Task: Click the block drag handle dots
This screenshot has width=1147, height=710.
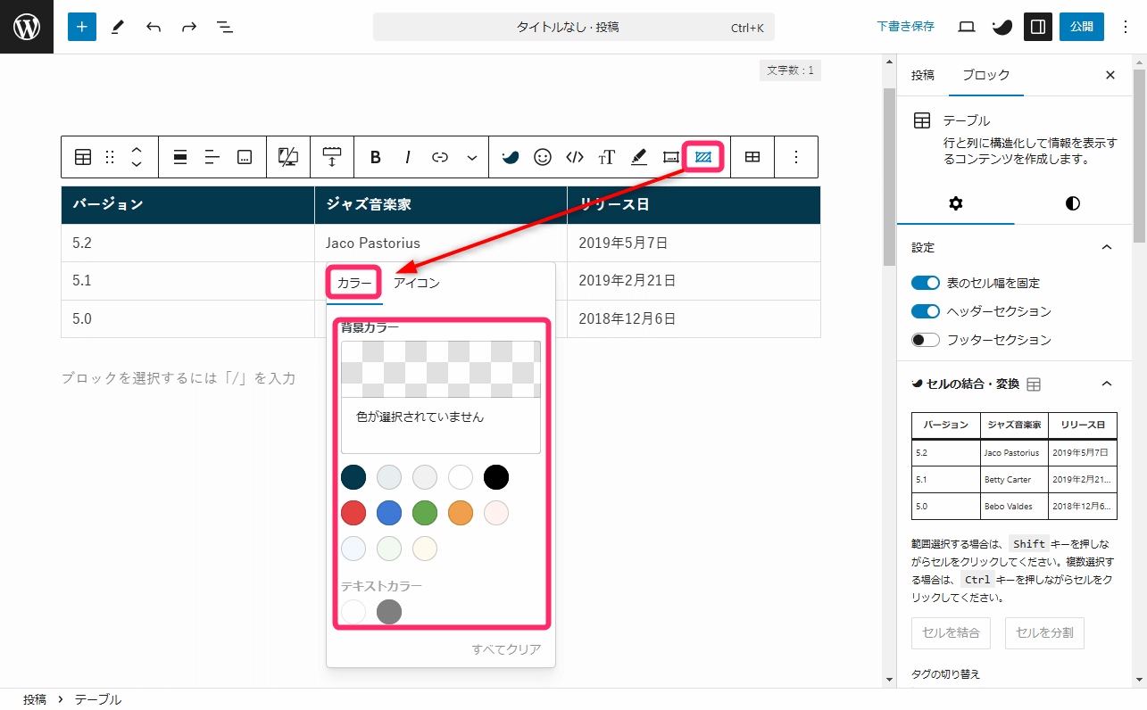Action: pos(110,157)
